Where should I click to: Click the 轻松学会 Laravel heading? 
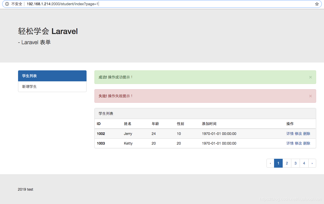48,31
